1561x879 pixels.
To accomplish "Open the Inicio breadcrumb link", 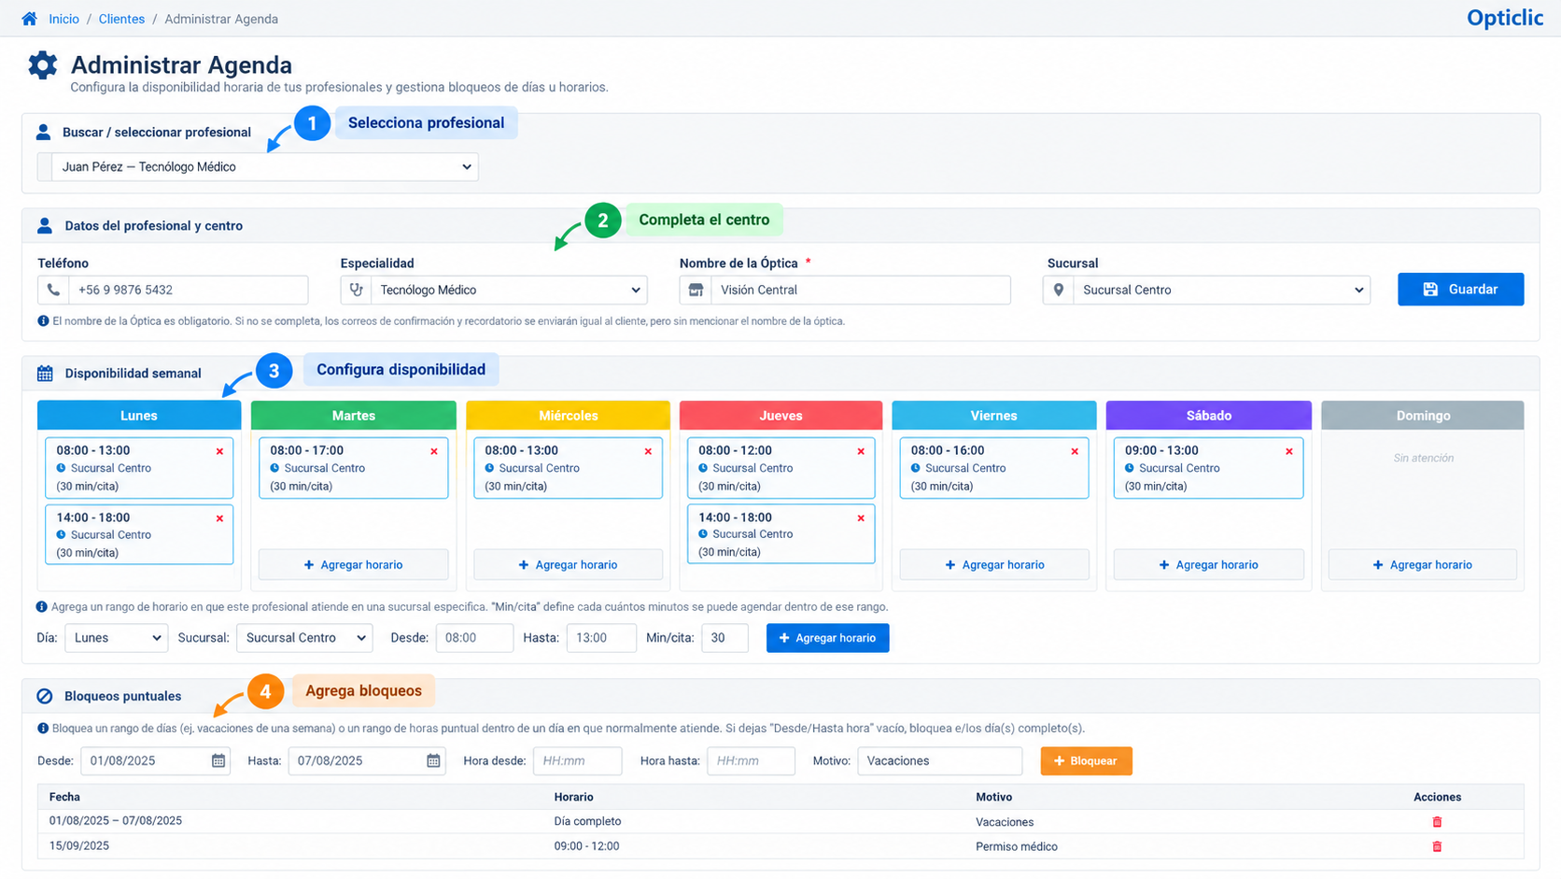I will tap(63, 19).
